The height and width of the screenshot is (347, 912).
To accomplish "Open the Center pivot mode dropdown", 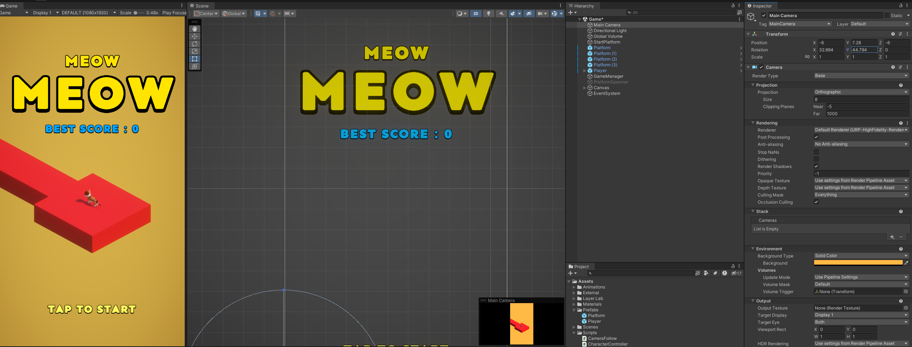I will point(206,14).
